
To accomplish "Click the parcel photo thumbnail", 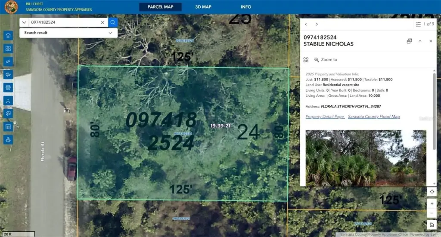I will [366, 157].
